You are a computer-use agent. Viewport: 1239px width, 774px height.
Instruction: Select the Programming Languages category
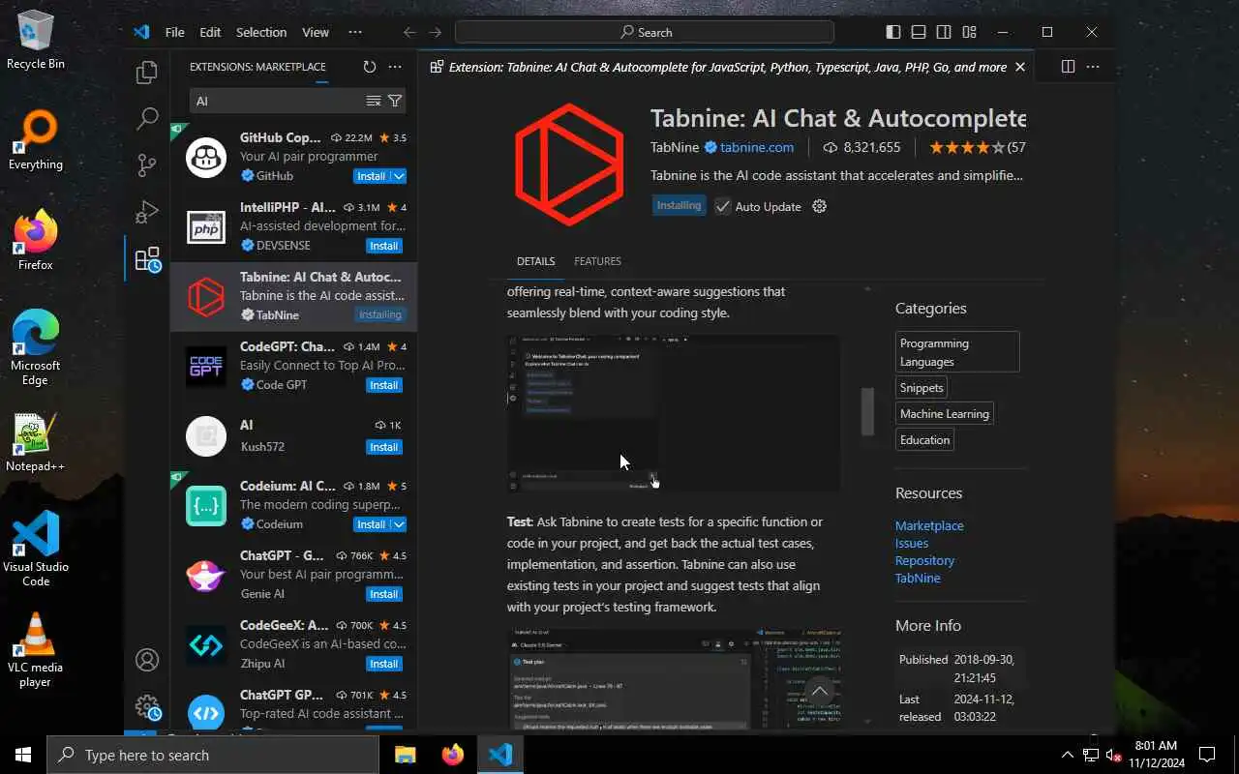pos(957,352)
